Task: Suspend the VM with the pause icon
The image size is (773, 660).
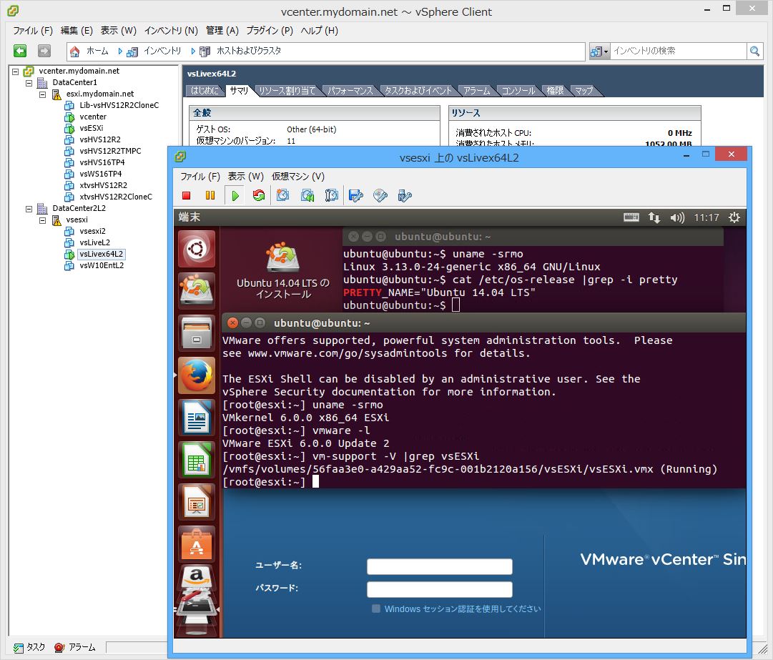Action: point(210,196)
